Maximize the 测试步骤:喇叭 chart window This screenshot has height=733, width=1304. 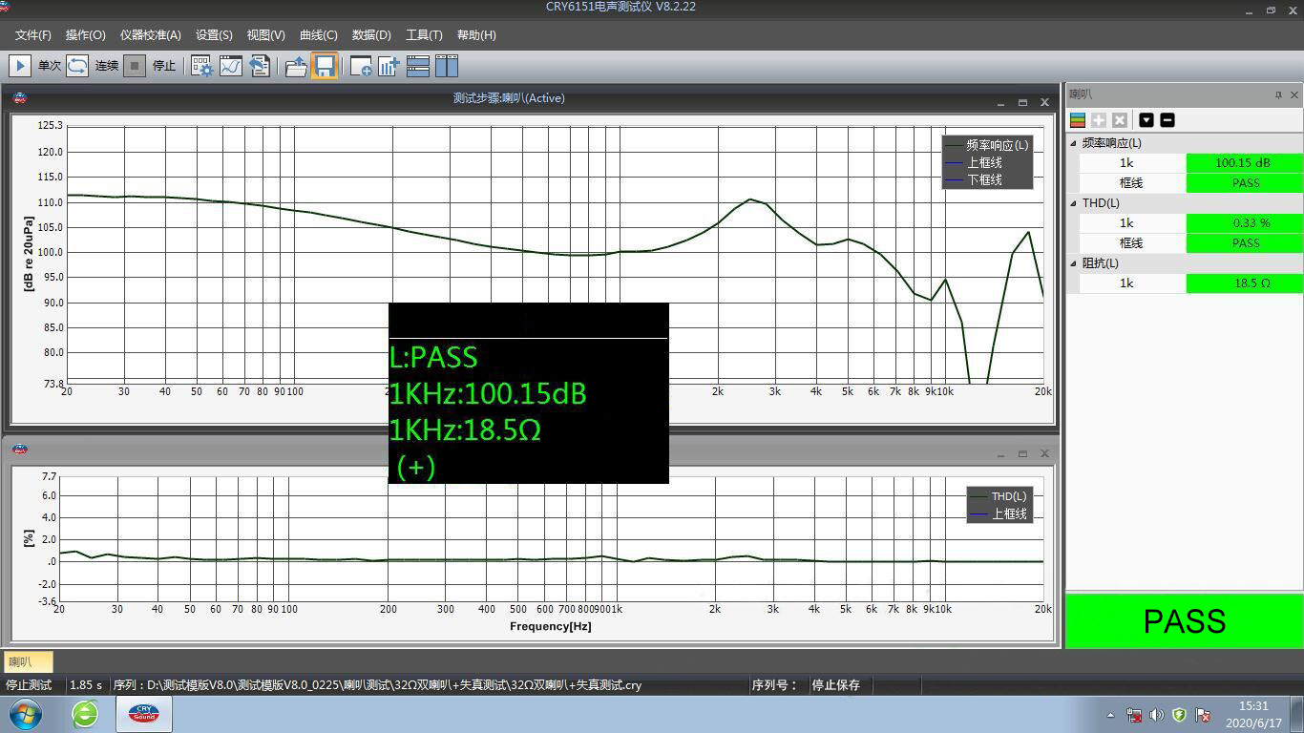1022,102
